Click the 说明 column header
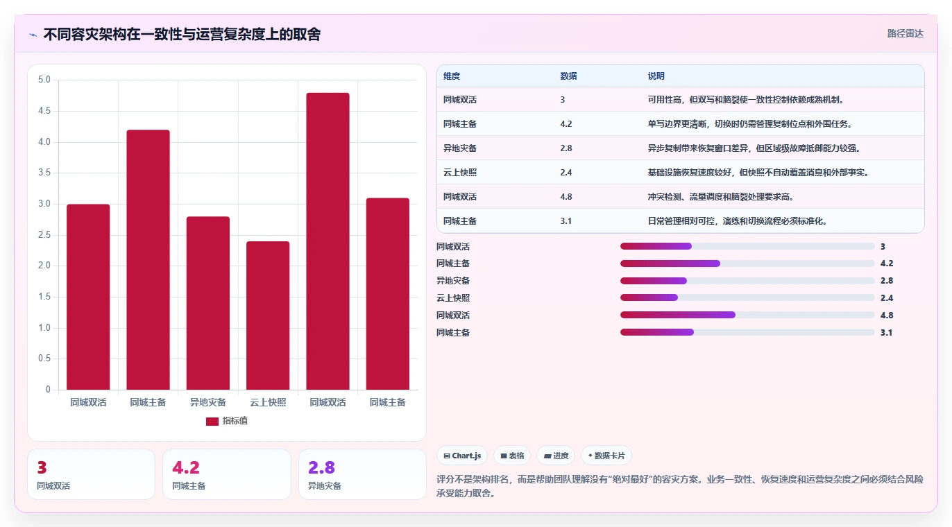This screenshot has height=527, width=952. click(656, 76)
